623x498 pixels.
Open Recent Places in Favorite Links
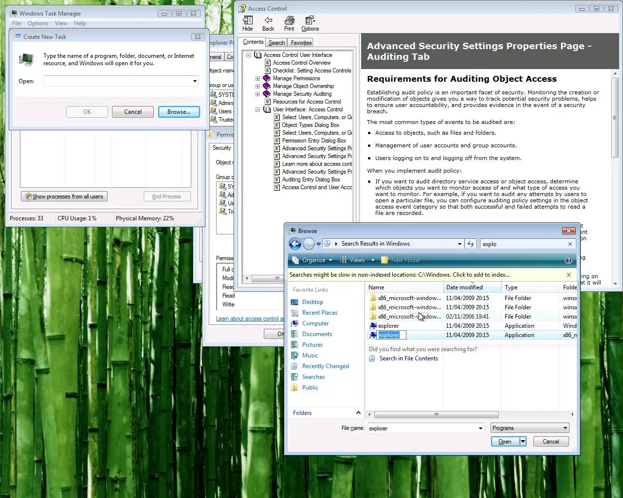320,313
